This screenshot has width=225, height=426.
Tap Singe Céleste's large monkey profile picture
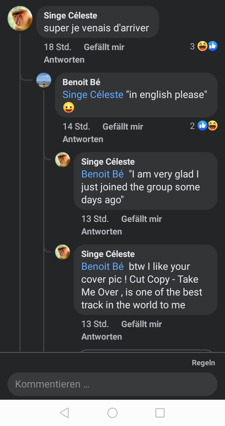tap(20, 18)
